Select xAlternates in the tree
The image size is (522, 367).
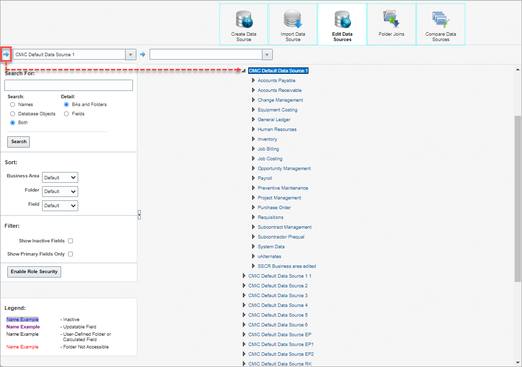click(x=269, y=256)
